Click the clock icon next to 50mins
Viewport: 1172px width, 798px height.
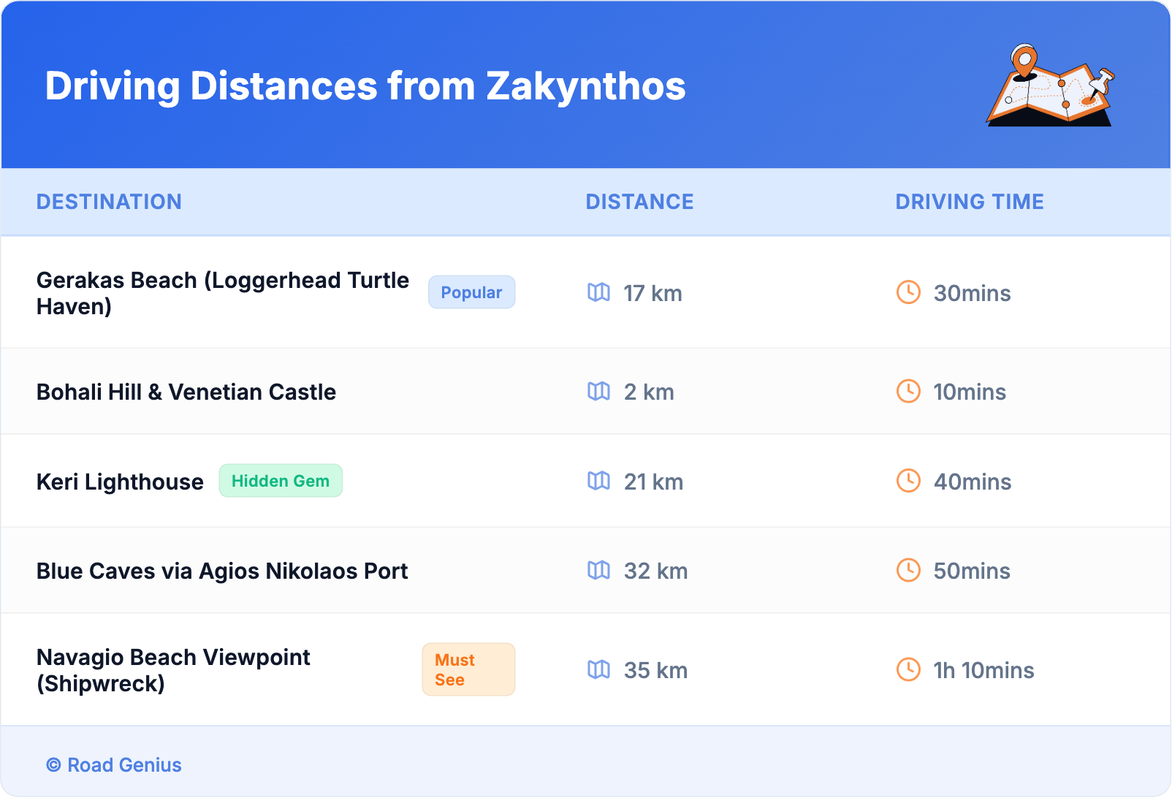[x=908, y=570]
